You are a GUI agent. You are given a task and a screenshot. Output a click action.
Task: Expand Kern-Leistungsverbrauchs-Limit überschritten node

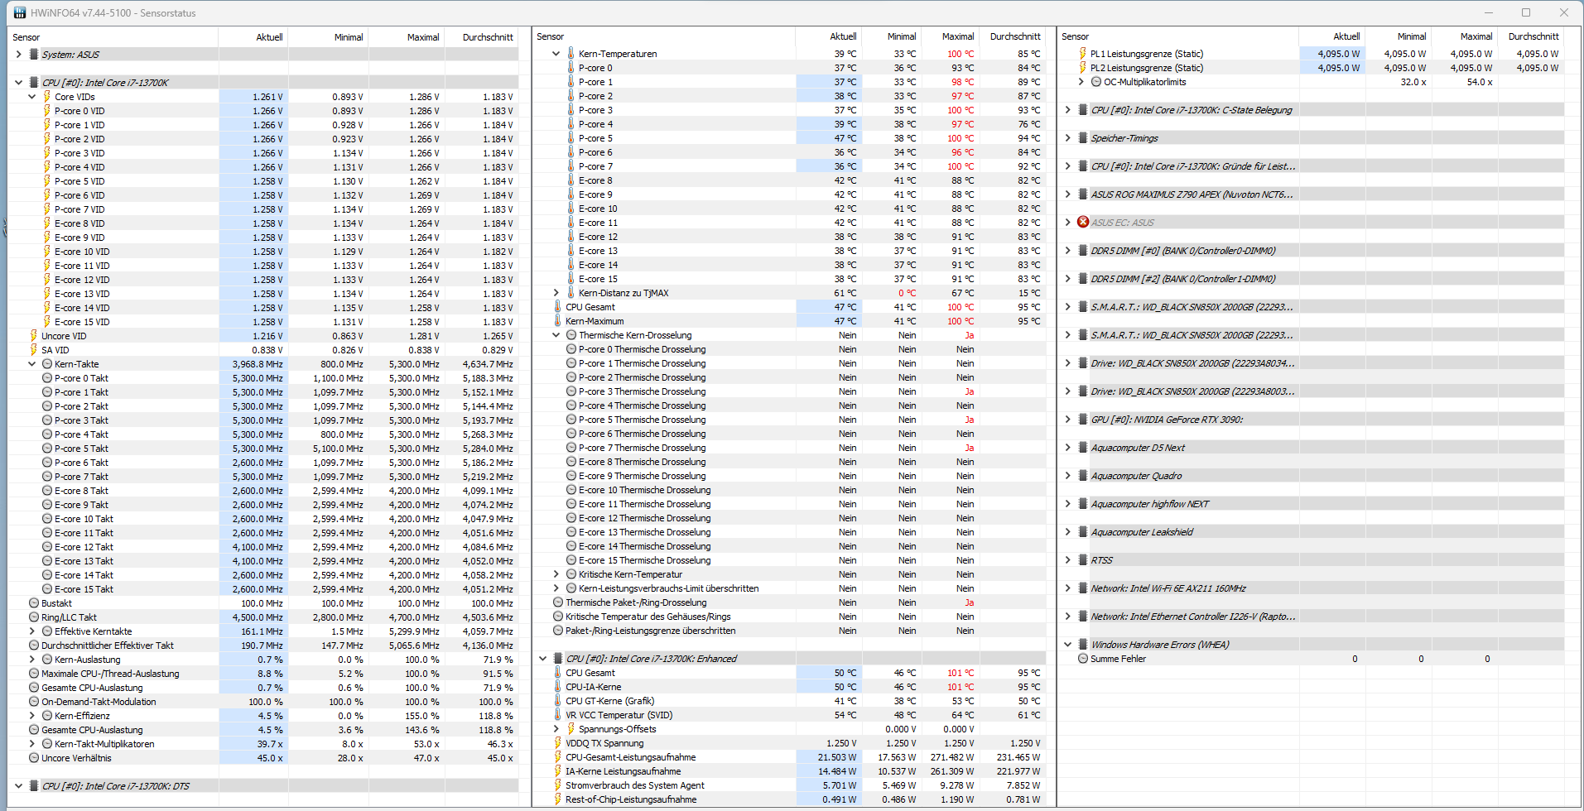(556, 588)
